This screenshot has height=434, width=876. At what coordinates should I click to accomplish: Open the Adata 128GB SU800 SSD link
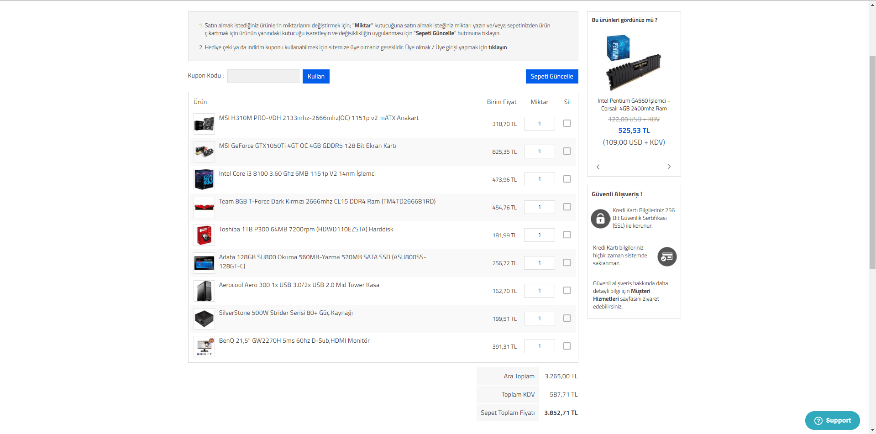point(323,261)
